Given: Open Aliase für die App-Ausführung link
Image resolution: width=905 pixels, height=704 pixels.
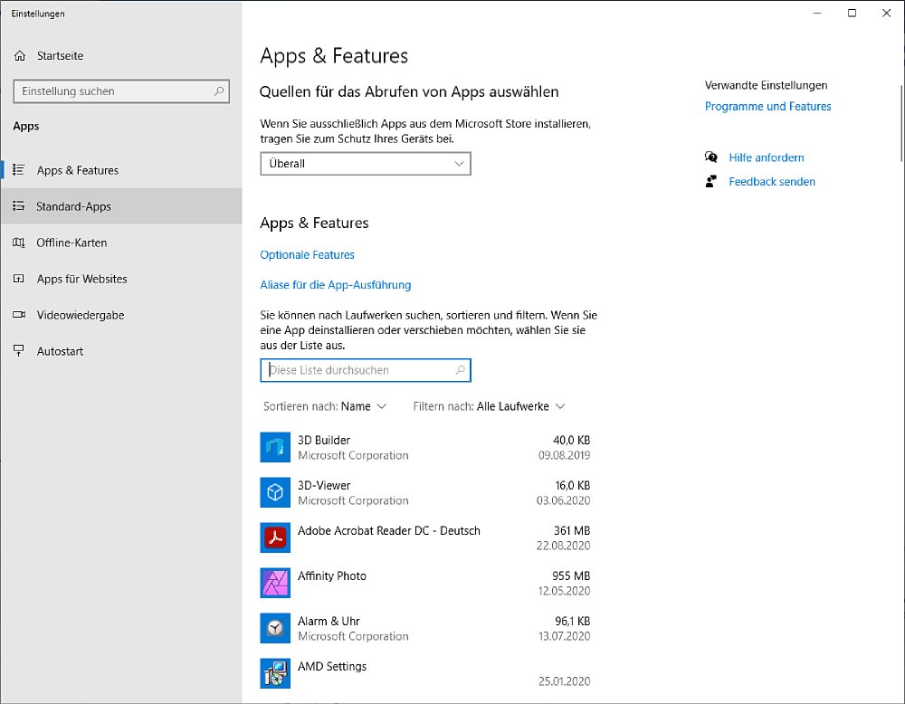Looking at the screenshot, I should tap(336, 284).
